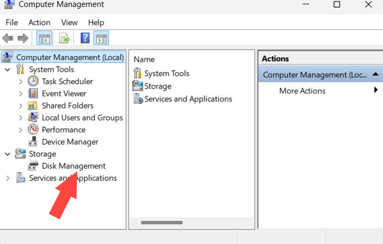Click the Task Scheduler clock icon
383x244 pixels.
33,81
